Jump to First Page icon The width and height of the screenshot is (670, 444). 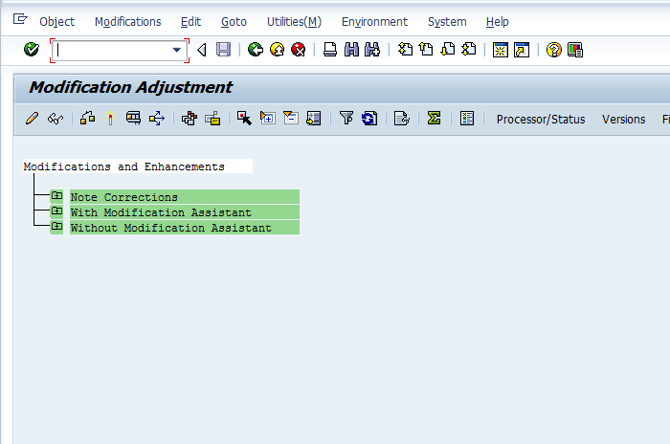pos(405,50)
